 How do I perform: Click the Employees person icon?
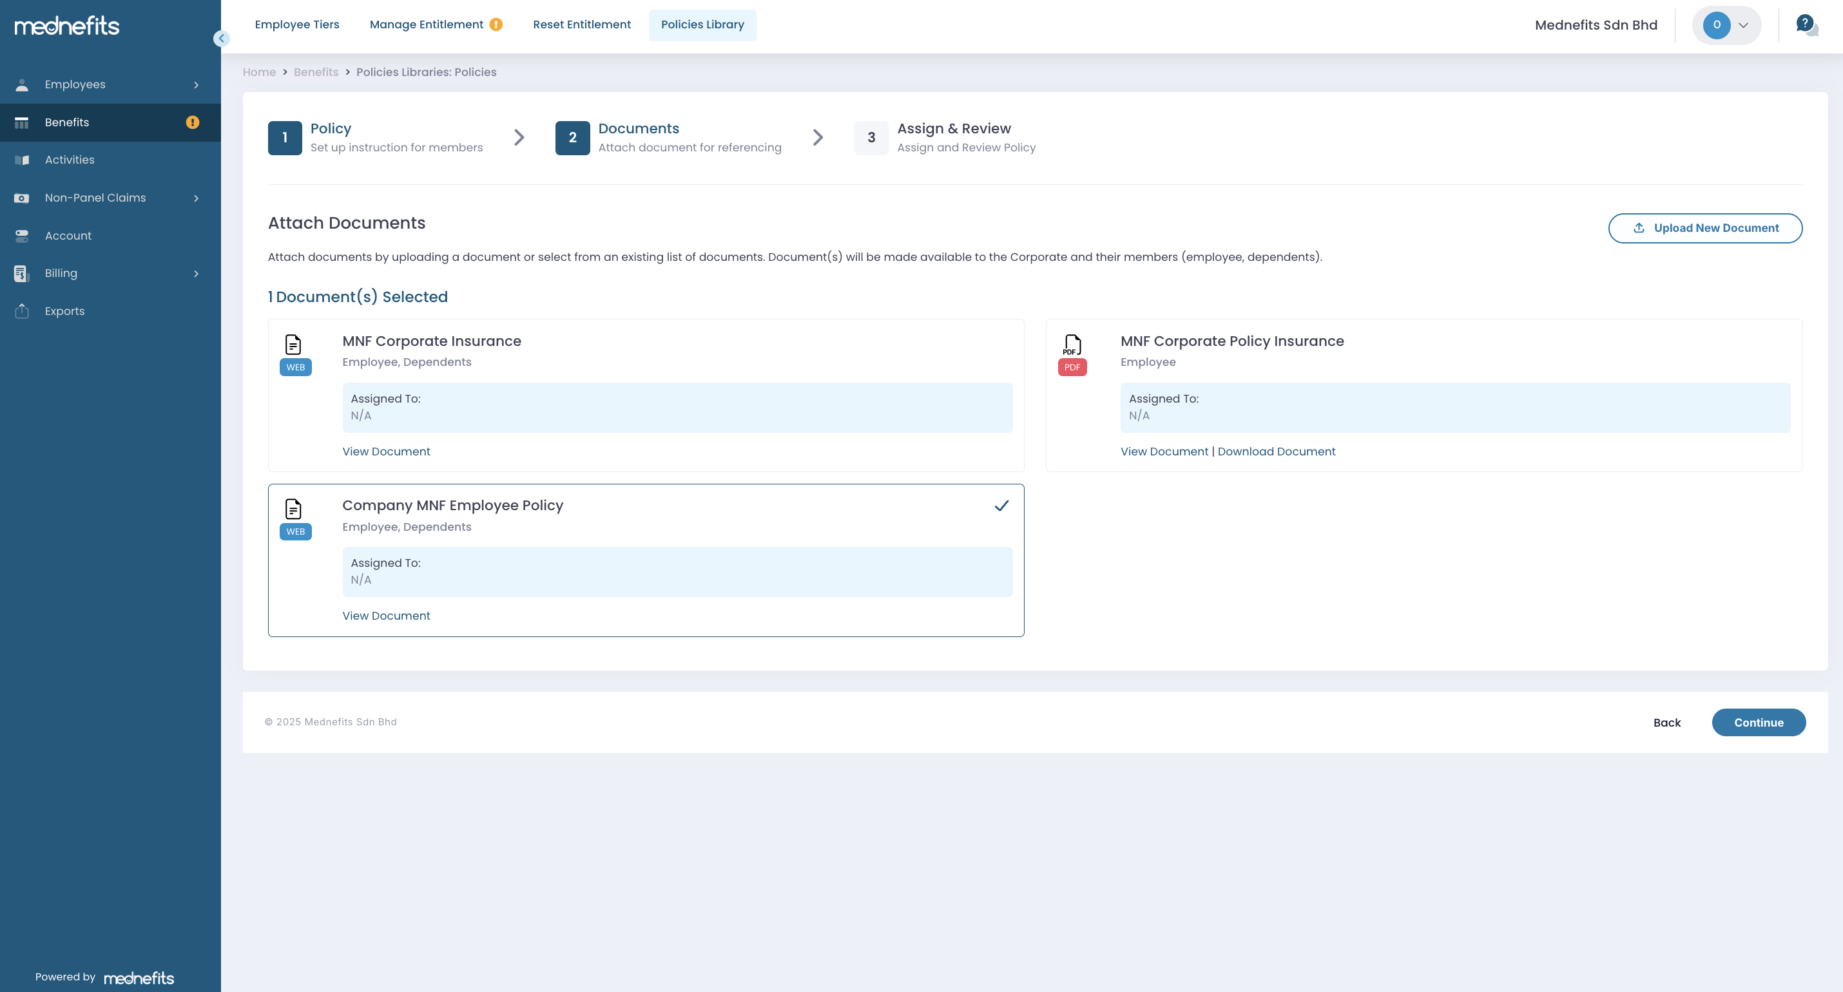tap(22, 84)
